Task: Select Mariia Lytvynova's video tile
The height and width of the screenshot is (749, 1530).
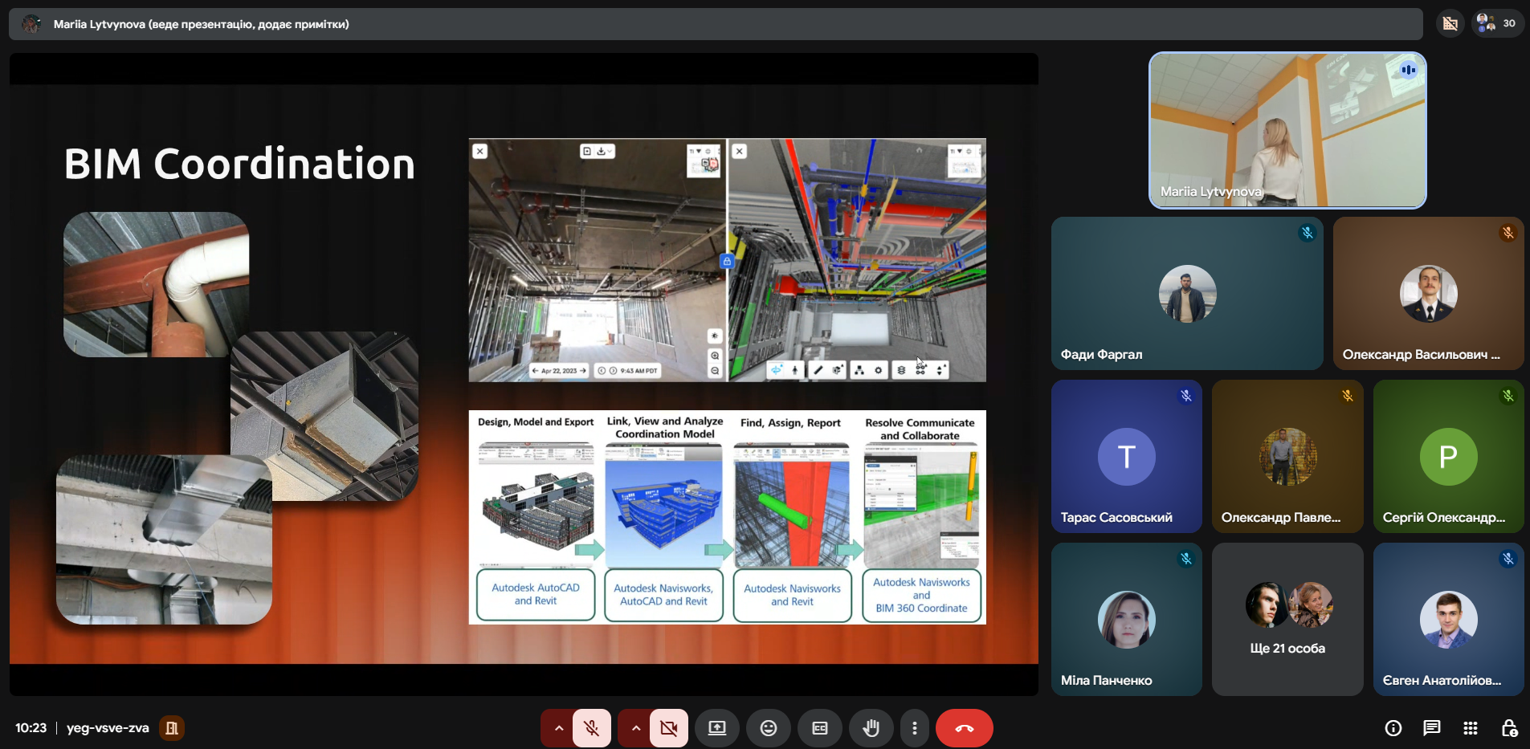Action: [1287, 130]
